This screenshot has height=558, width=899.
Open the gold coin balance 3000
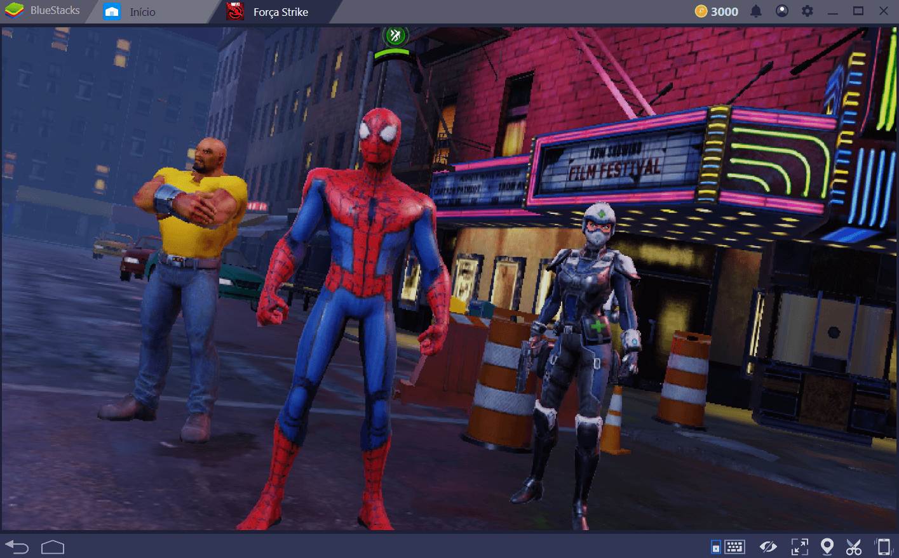coord(717,11)
